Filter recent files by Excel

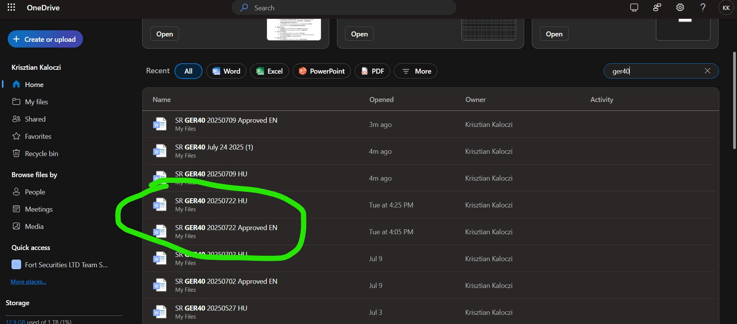point(269,71)
